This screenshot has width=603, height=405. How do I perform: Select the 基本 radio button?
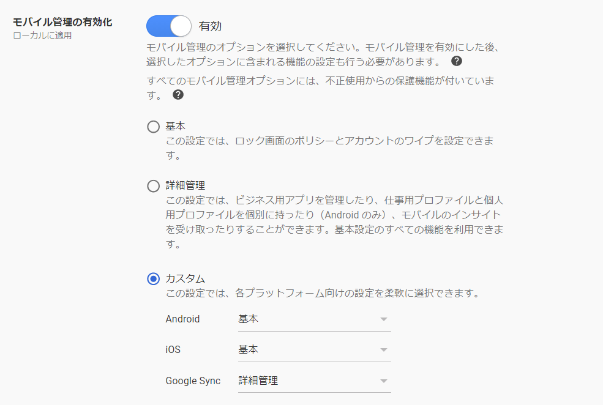(154, 127)
